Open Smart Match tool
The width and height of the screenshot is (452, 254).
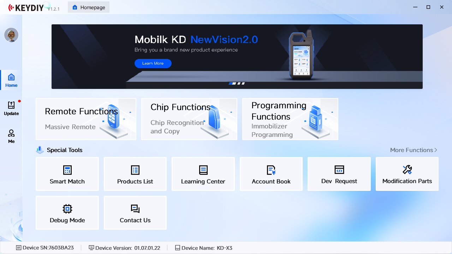tap(67, 174)
